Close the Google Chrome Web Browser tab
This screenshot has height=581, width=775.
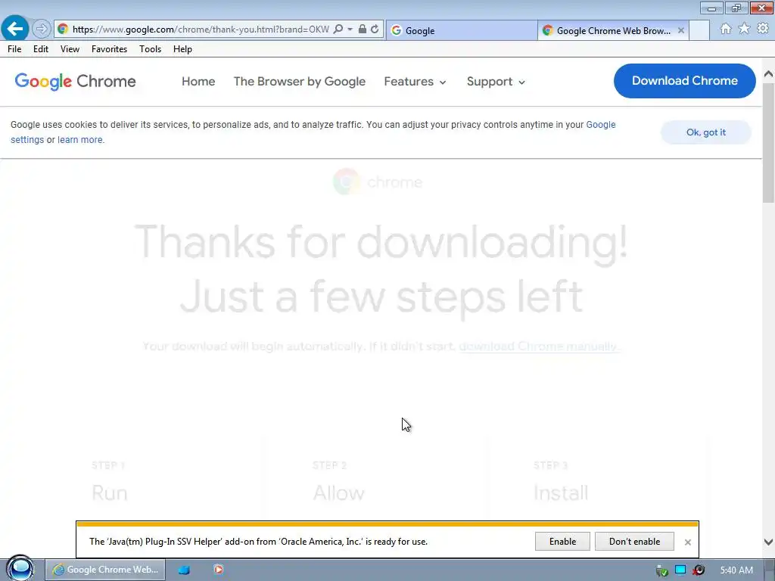(680, 30)
